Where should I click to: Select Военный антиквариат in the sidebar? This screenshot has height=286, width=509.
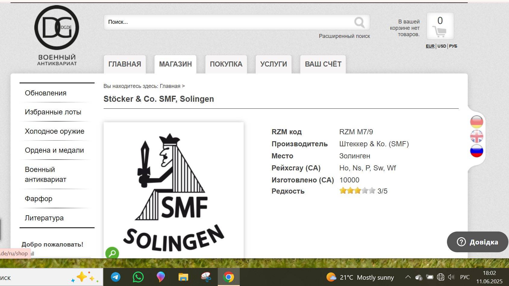tap(45, 174)
